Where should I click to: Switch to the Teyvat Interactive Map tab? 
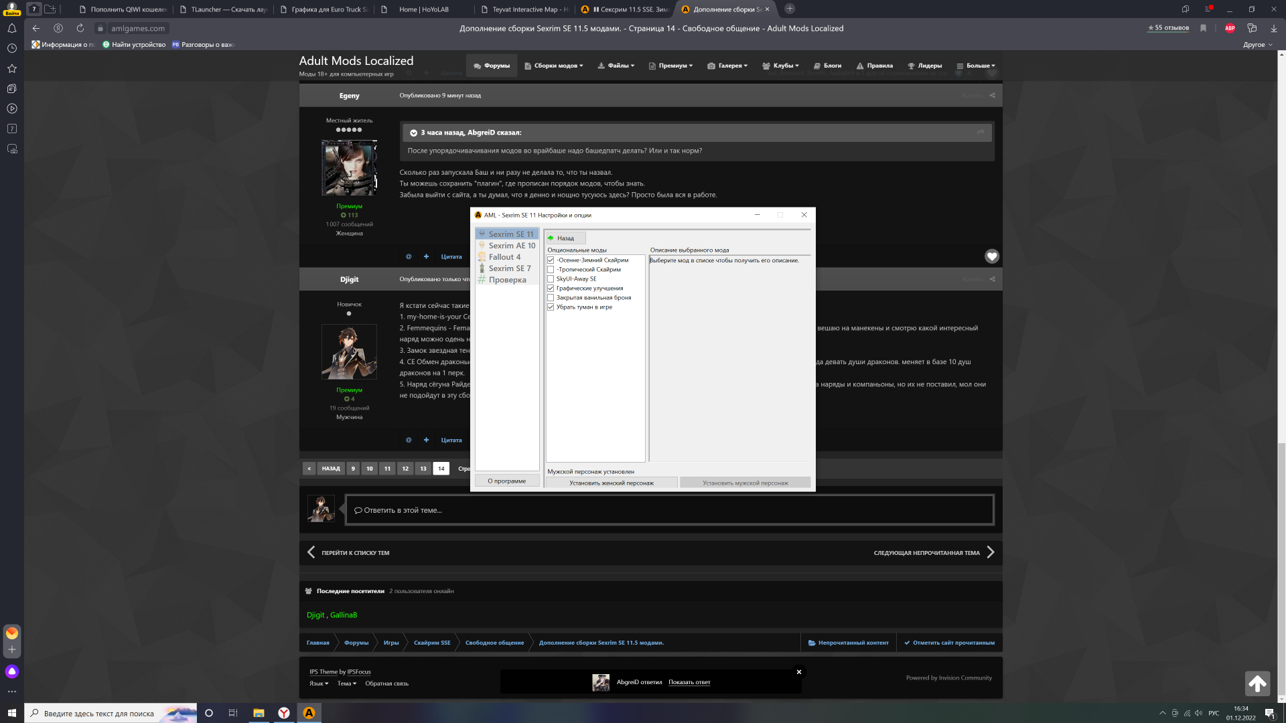pyautogui.click(x=524, y=9)
